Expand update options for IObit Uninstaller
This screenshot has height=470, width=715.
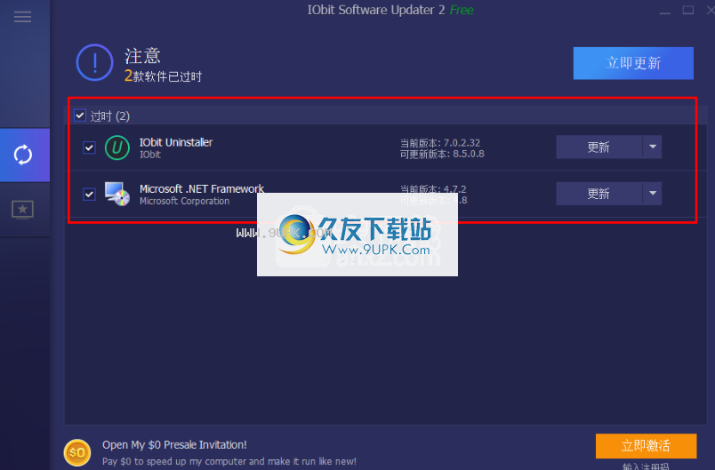coord(653,147)
